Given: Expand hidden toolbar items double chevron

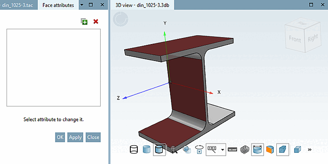Looking at the screenshot, I should [x=310, y=150].
